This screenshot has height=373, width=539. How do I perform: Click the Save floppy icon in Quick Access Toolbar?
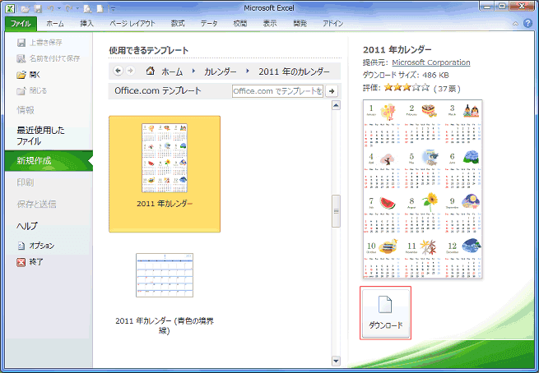38,9
